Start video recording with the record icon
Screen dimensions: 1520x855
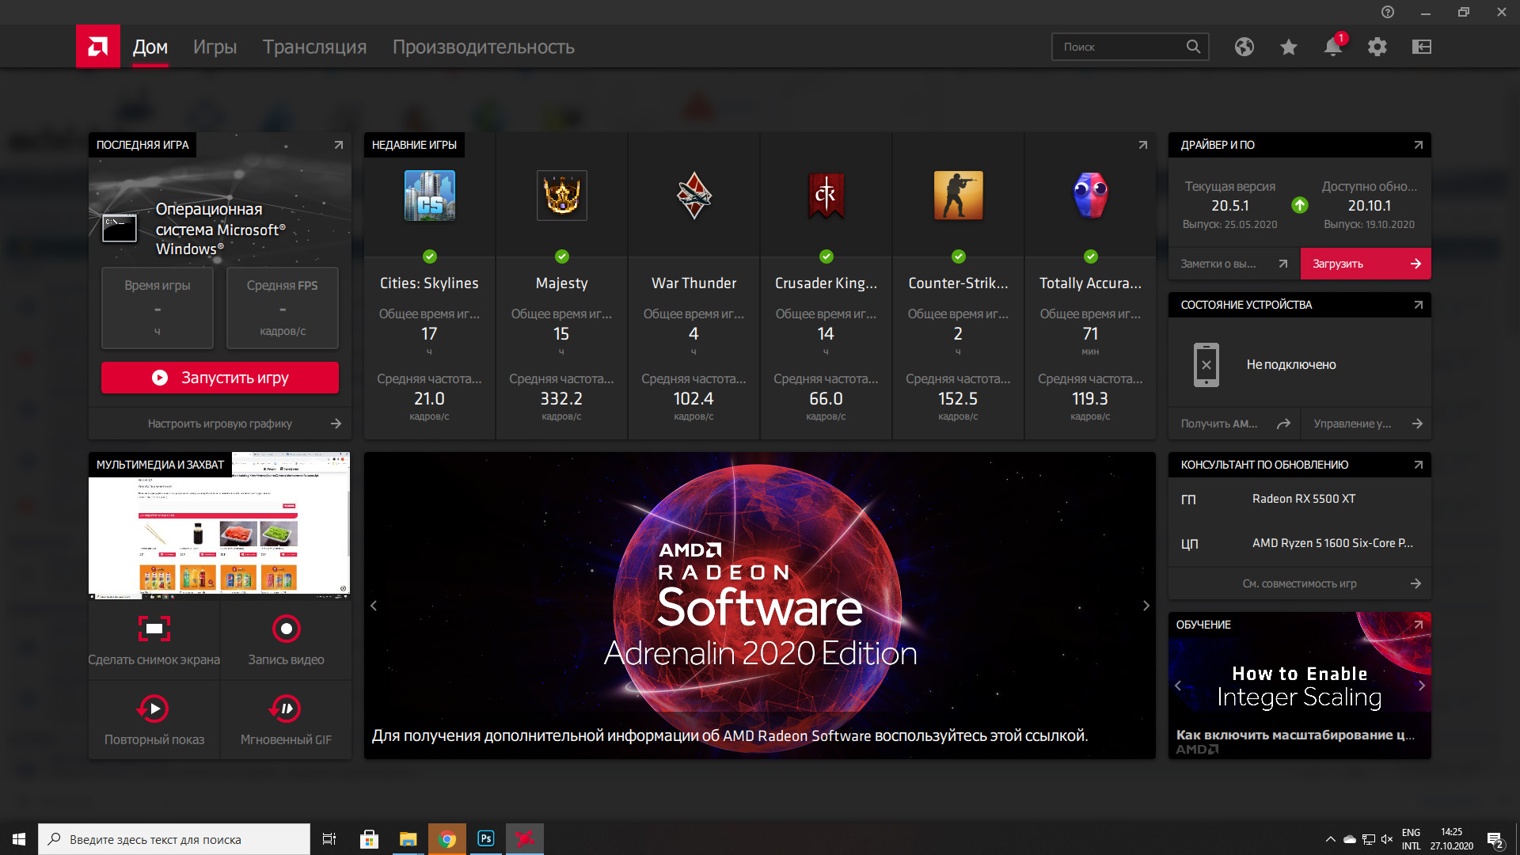286,629
